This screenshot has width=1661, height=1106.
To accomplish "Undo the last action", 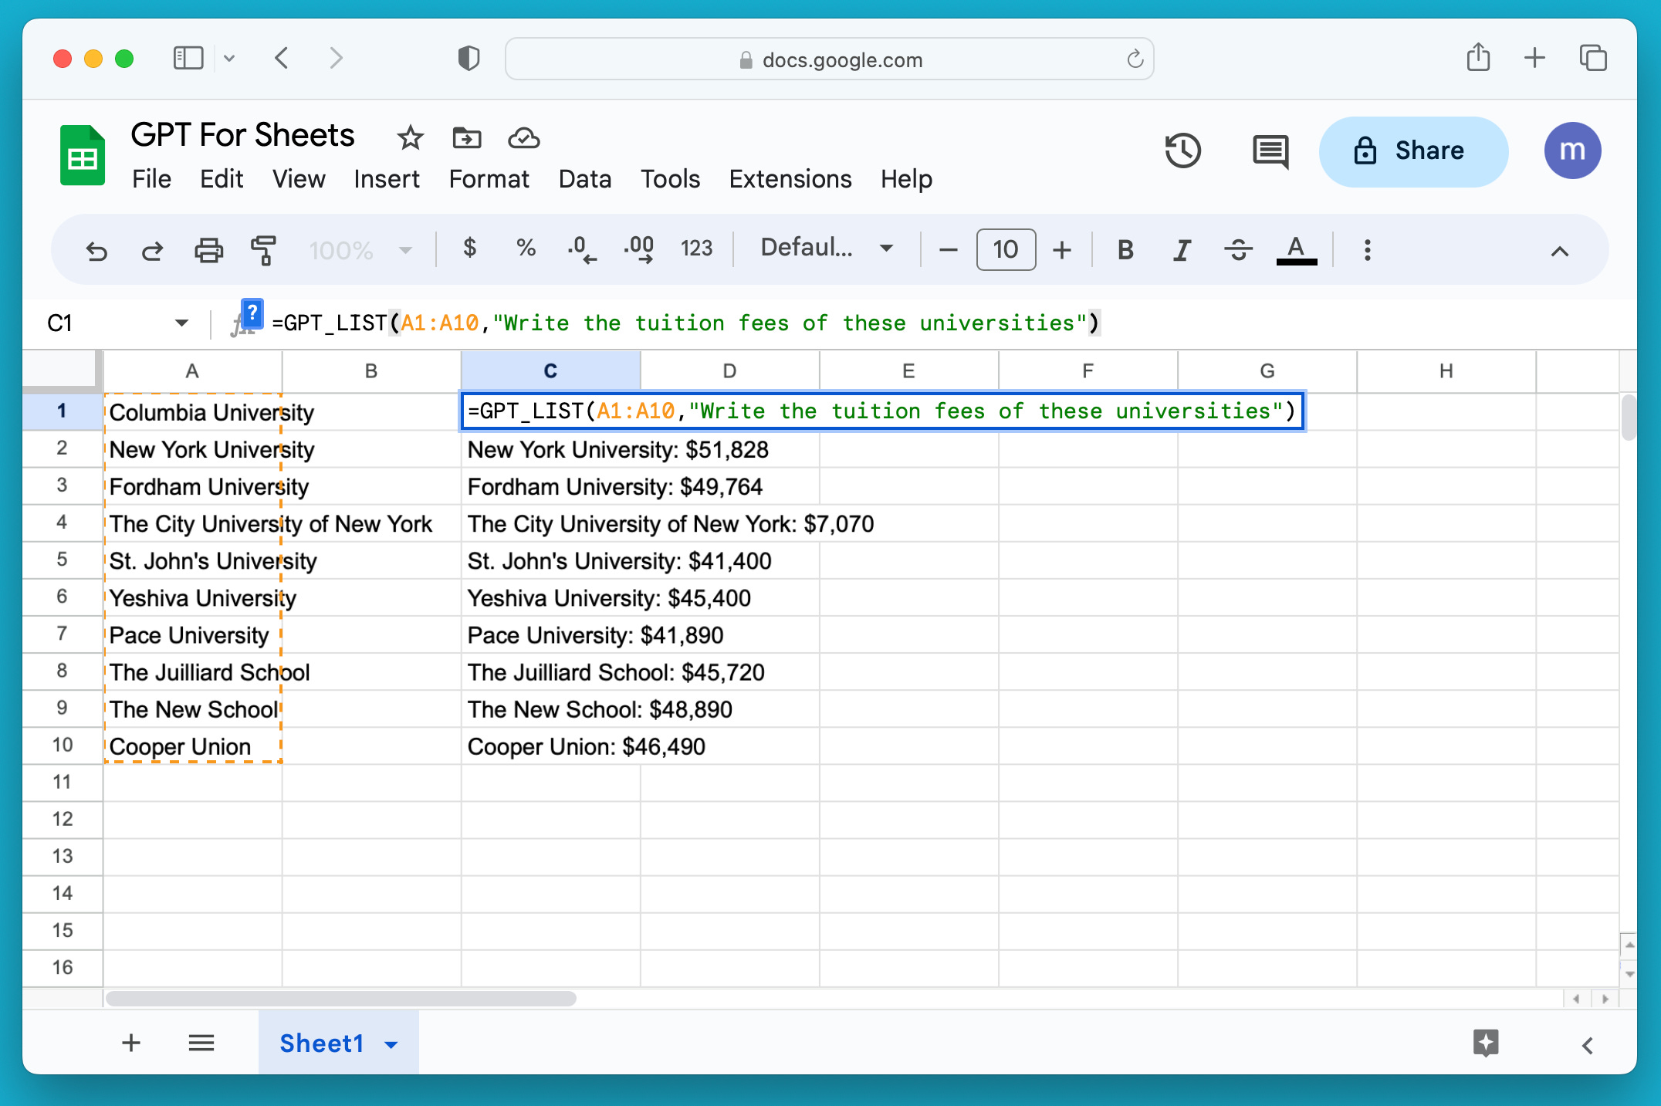I will click(96, 249).
